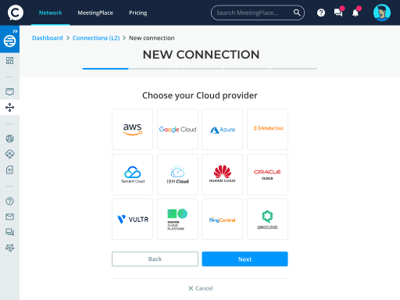Screen dimensions: 400x300
Task: Open the help question icon in top bar
Action: [321, 12]
